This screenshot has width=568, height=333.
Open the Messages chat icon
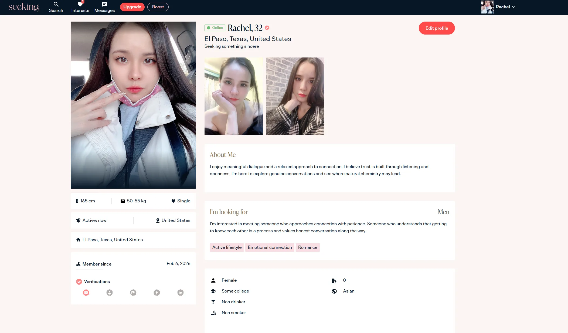[104, 4]
